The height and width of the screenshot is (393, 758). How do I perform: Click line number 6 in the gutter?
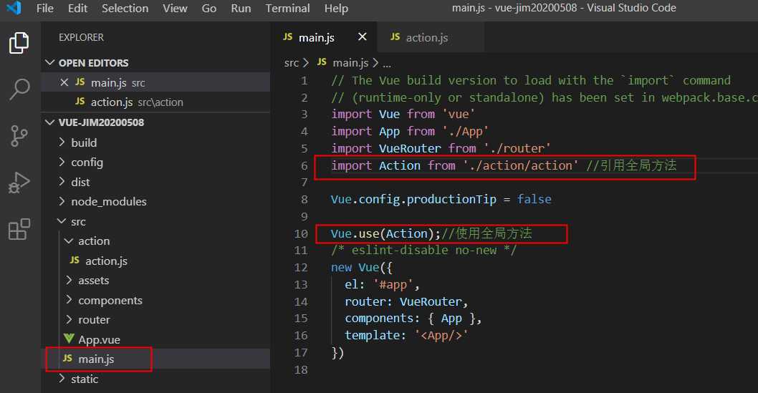tap(304, 165)
